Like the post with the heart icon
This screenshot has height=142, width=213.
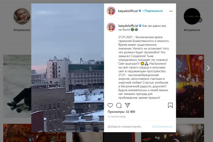(110, 105)
